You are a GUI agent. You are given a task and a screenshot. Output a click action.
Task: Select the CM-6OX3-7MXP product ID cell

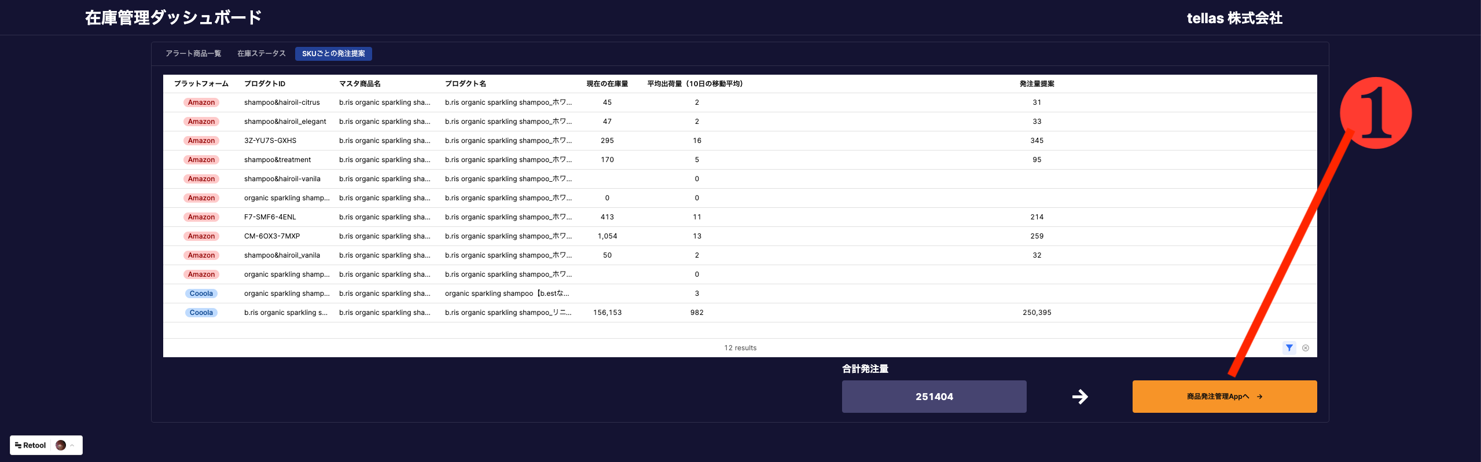272,236
